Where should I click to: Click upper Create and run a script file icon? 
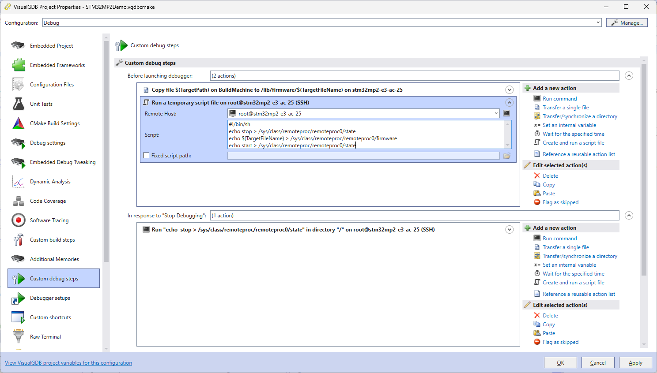coord(537,143)
